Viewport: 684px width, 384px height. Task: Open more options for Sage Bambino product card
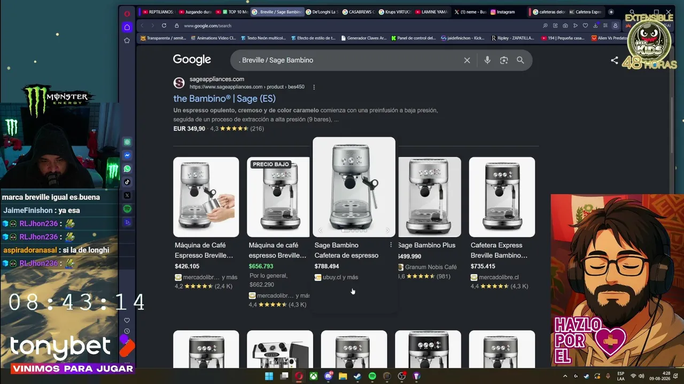coord(391,245)
